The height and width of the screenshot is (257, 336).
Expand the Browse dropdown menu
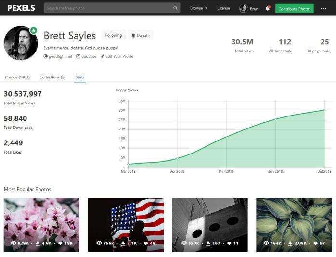click(198, 8)
